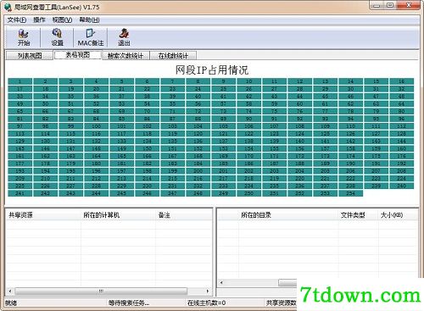424x311 pixels.
Task: Click the 文件类型 column header
Action: click(358, 215)
